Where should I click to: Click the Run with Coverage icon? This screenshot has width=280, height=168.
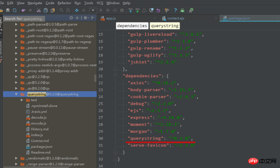click(x=115, y=10)
